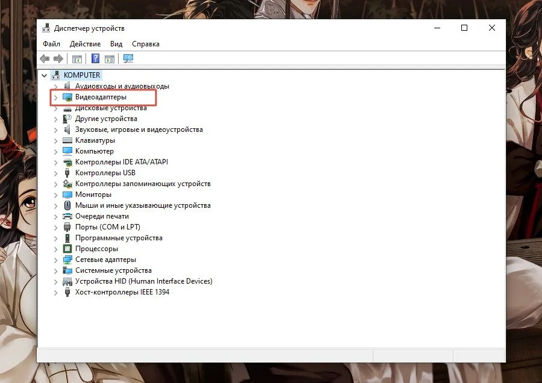Image resolution: width=542 pixels, height=383 pixels.
Task: Click the Сетевые адаптеры network icon
Action: tap(67, 260)
